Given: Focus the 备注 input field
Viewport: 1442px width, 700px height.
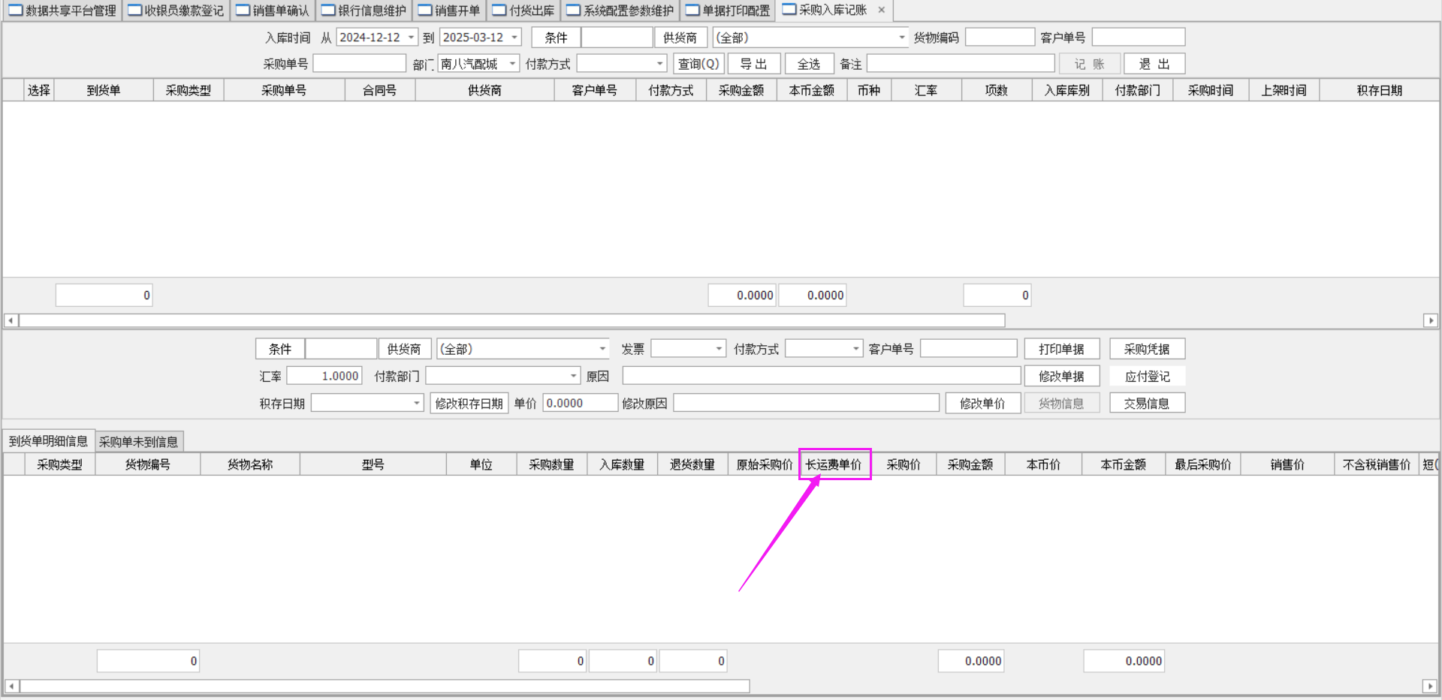Looking at the screenshot, I should click(x=961, y=64).
